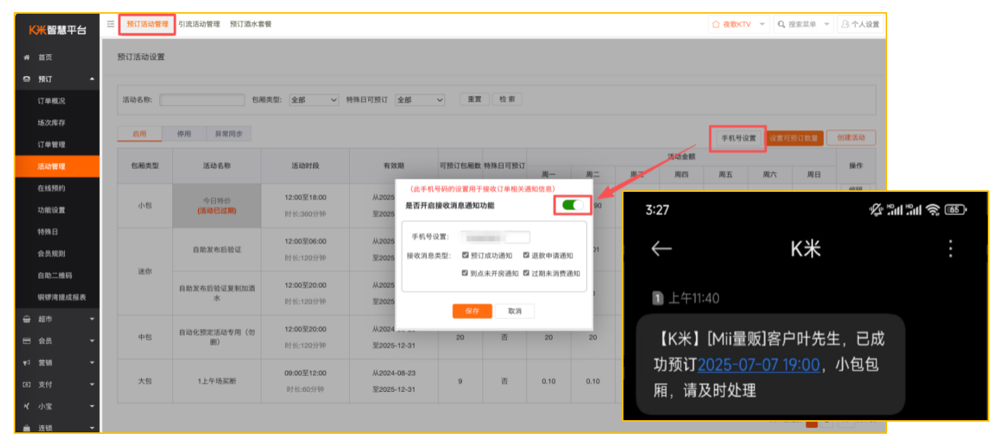Click the 超市 shop basket icon
Image resolution: width=1003 pixels, height=443 pixels.
click(x=27, y=320)
